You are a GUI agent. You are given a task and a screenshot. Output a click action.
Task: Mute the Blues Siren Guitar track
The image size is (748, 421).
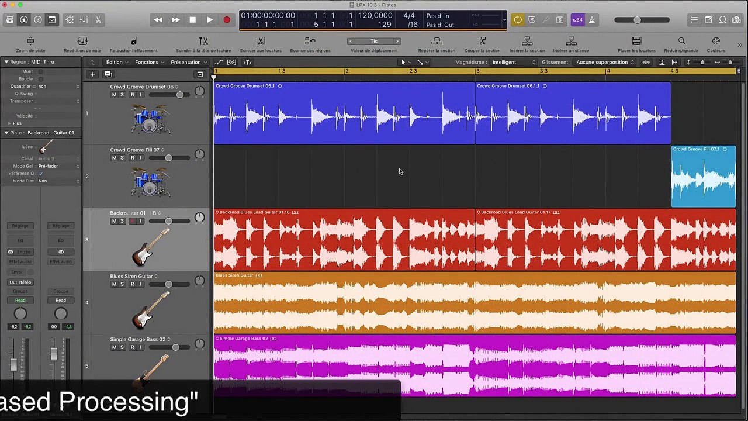114,284
